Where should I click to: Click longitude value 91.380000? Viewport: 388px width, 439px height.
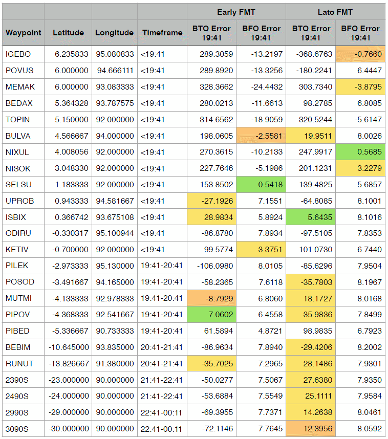click(x=115, y=363)
